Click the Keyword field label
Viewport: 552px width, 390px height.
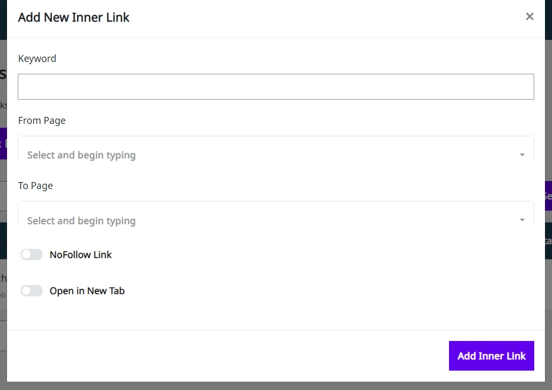pyautogui.click(x=37, y=58)
